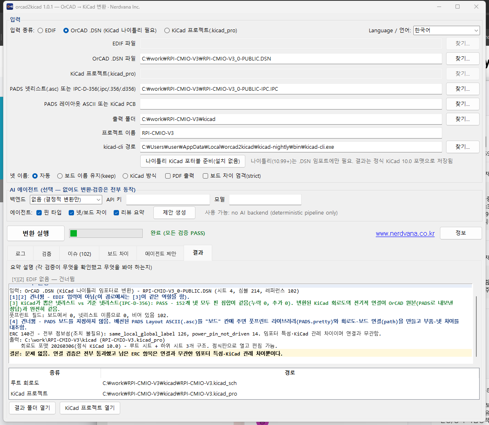Click the '[1][2] EDIF 없음 — 건너뜀' line
489x425 pixels.
point(43,279)
